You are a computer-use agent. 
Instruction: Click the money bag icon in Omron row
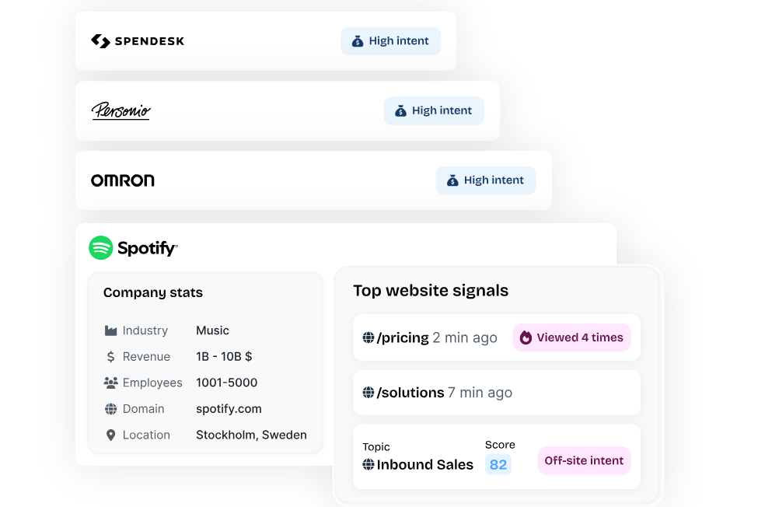pyautogui.click(x=452, y=180)
